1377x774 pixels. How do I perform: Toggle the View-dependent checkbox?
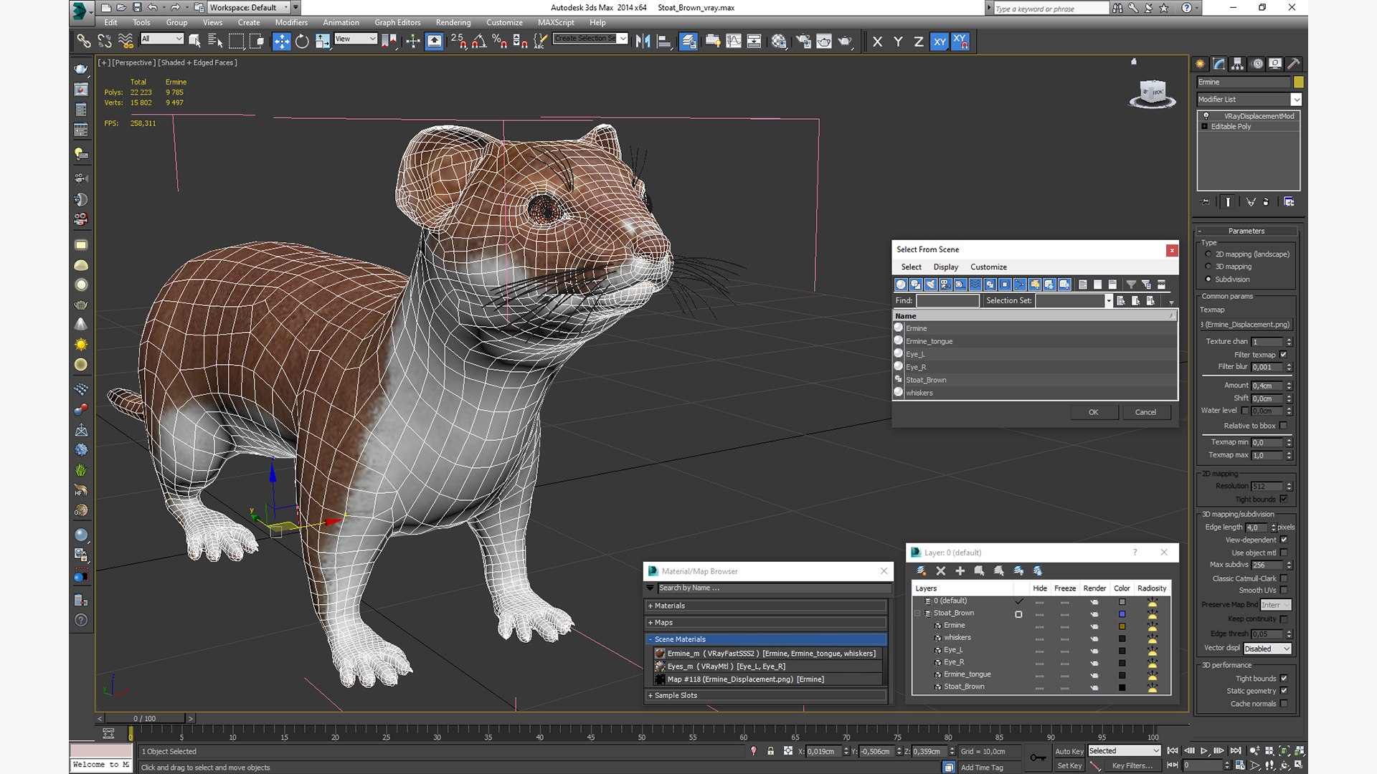[1283, 540]
